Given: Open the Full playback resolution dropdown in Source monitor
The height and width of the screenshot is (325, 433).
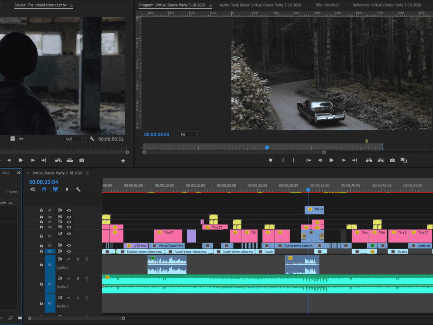Looking at the screenshot, I should click(74, 139).
